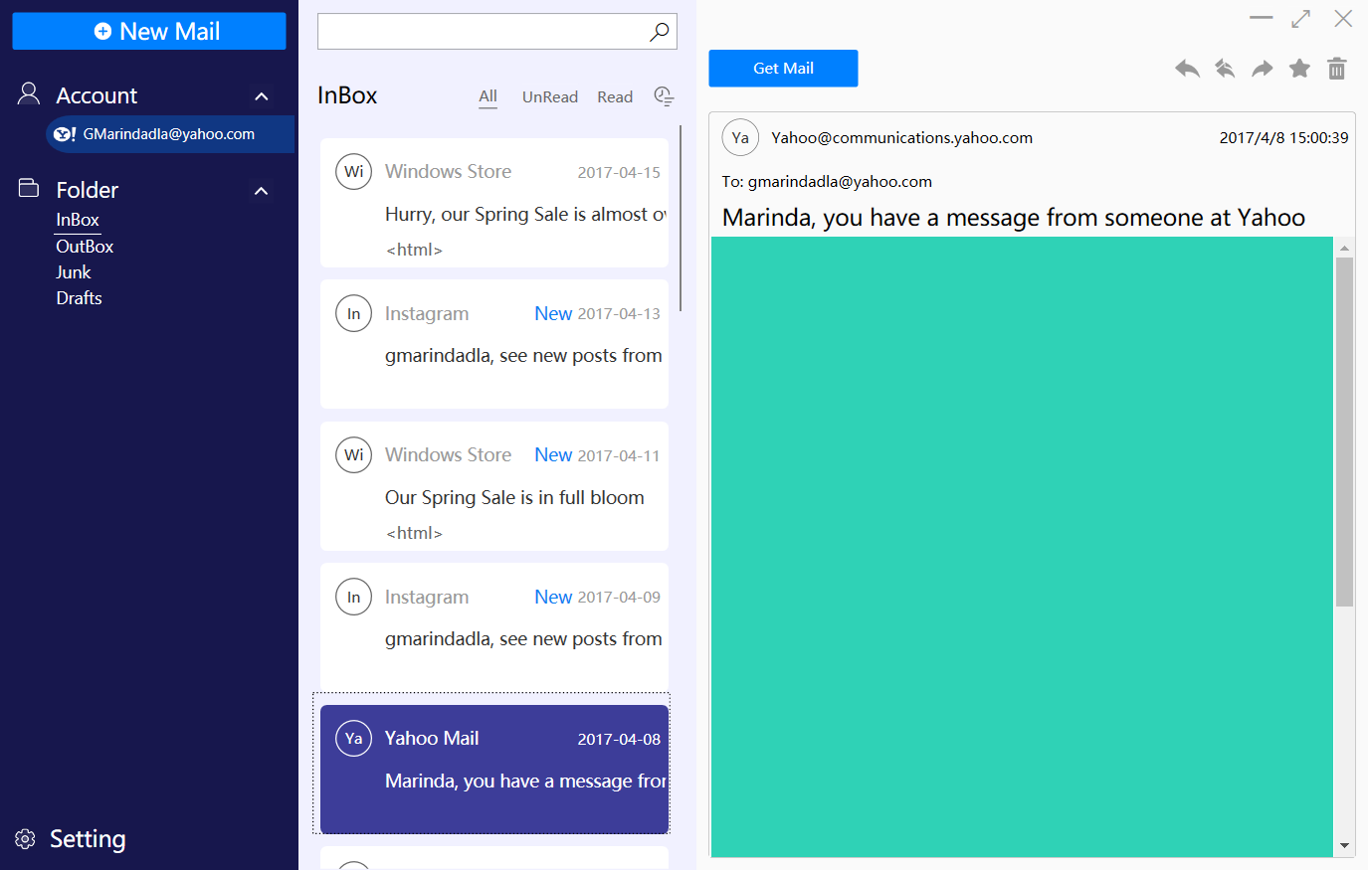The image size is (1368, 870).
Task: Open Instagram email dated 2017-04-13
Action: pyautogui.click(x=494, y=344)
